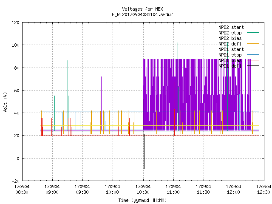Click the y-axis tick value 40
The height and width of the screenshot is (204, 272).
(x=17, y=113)
